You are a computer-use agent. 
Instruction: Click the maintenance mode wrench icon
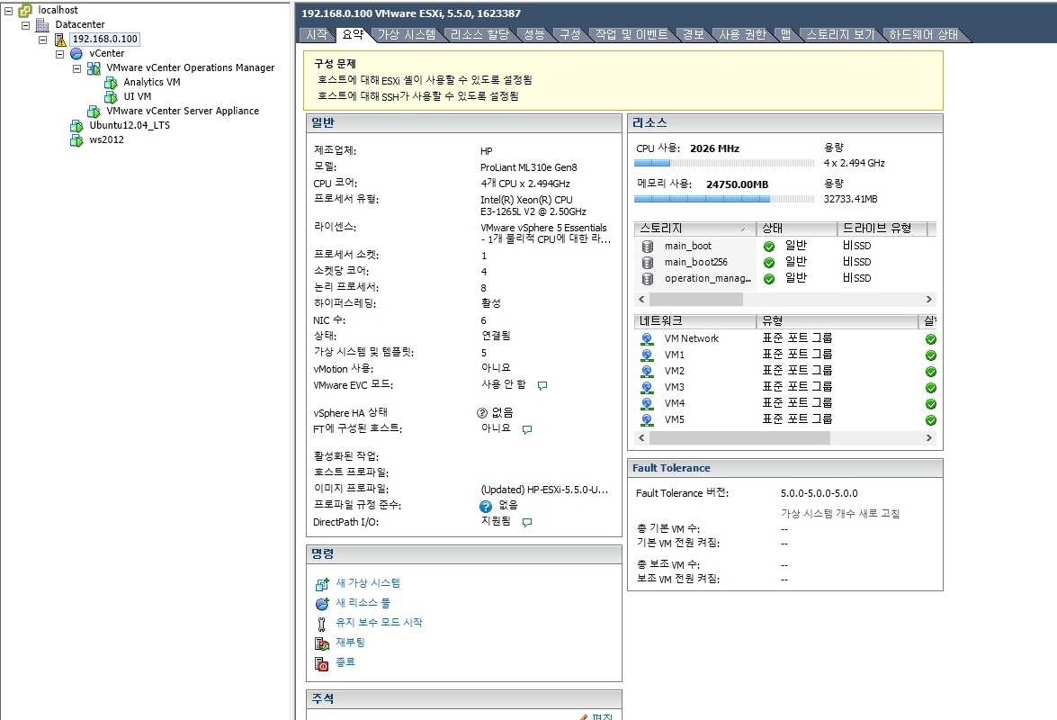[321, 624]
